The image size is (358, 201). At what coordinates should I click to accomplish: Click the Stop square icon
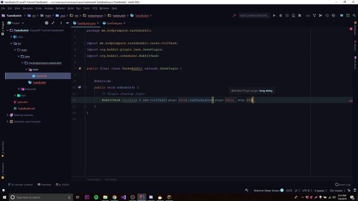pyautogui.click(x=300, y=16)
